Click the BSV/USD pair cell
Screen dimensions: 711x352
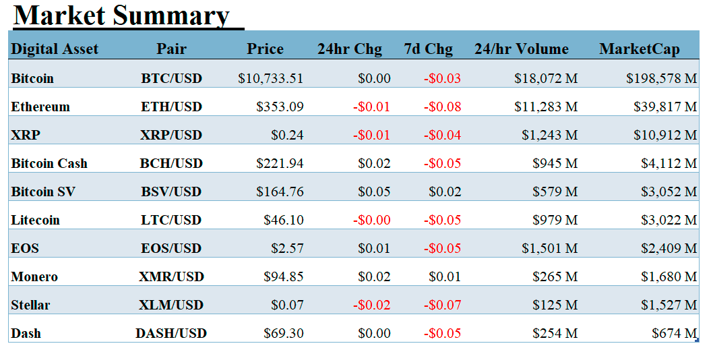point(171,192)
